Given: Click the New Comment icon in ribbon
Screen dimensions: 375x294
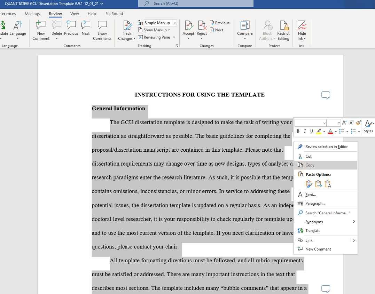Looking at the screenshot, I should (x=41, y=26).
